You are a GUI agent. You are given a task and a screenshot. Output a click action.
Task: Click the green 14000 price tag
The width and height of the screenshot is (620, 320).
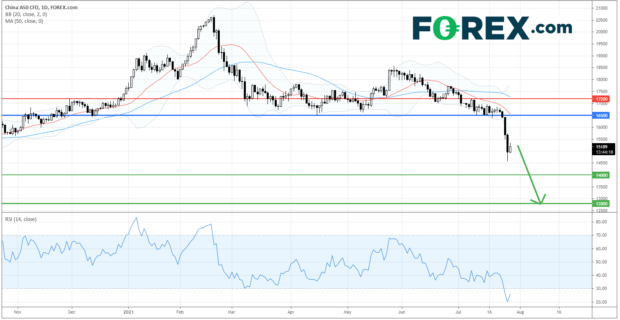(x=601, y=175)
